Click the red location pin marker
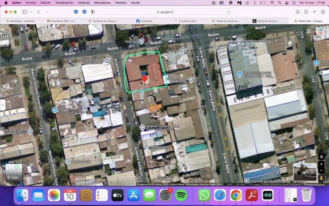The width and height of the screenshot is (329, 206). click(144, 79)
